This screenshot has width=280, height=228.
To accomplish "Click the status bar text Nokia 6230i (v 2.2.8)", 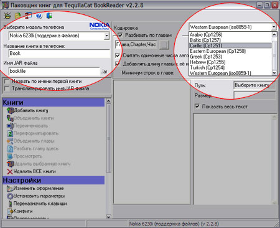I will pyautogui.click(x=174, y=224).
